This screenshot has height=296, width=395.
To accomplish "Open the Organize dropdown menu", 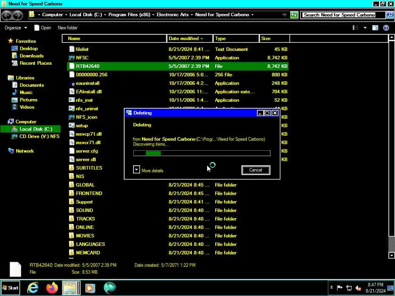I will pos(15,28).
